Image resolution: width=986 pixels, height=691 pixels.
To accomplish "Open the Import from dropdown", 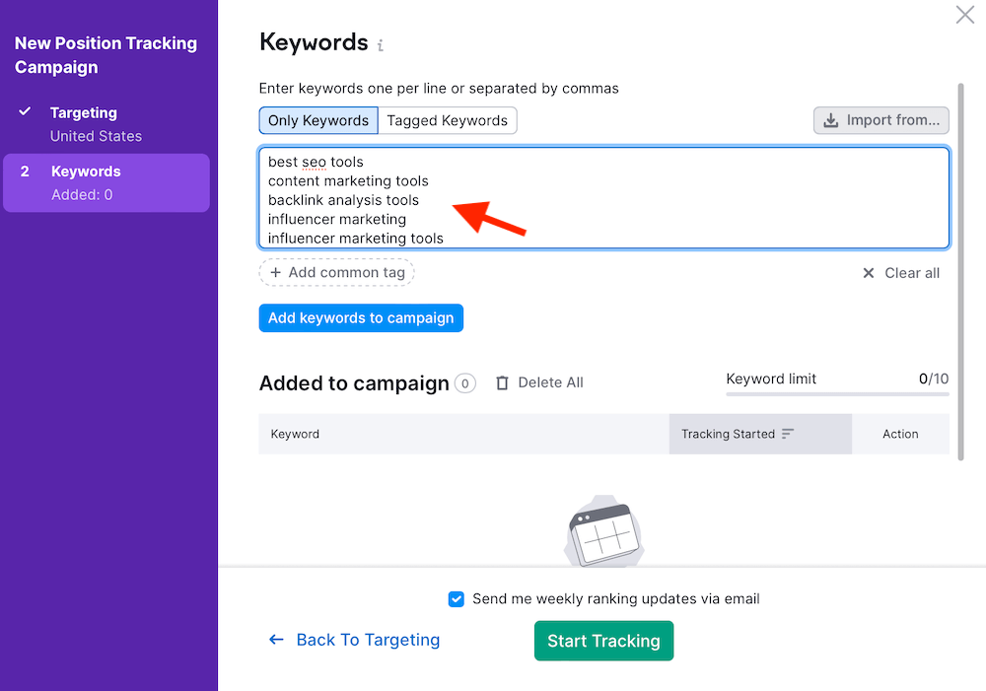I will coord(881,120).
